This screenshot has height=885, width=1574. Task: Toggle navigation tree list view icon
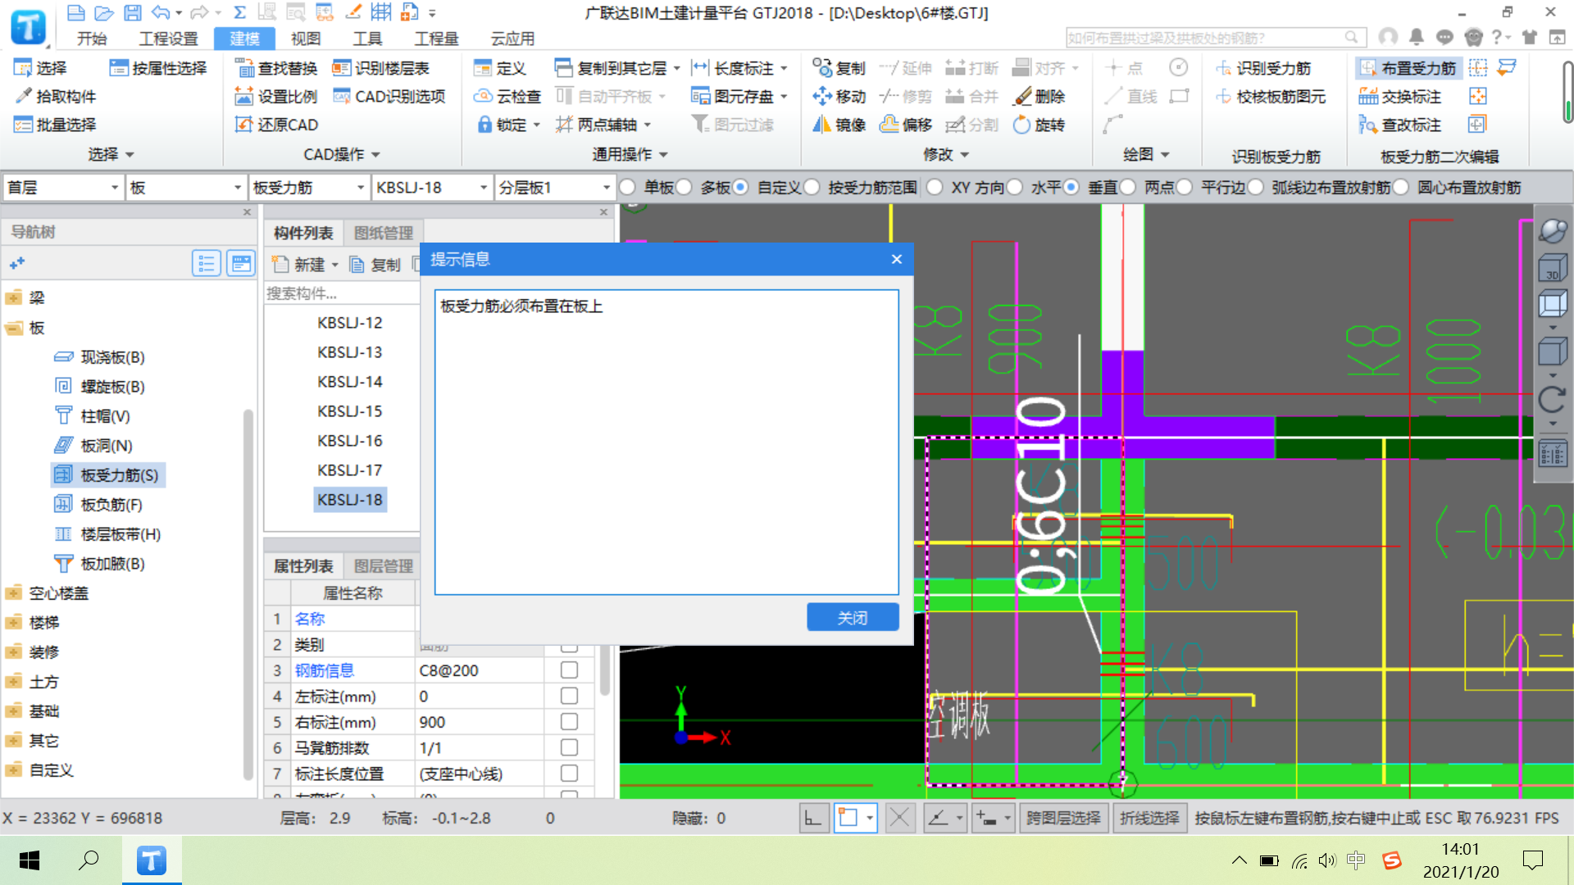(x=206, y=263)
